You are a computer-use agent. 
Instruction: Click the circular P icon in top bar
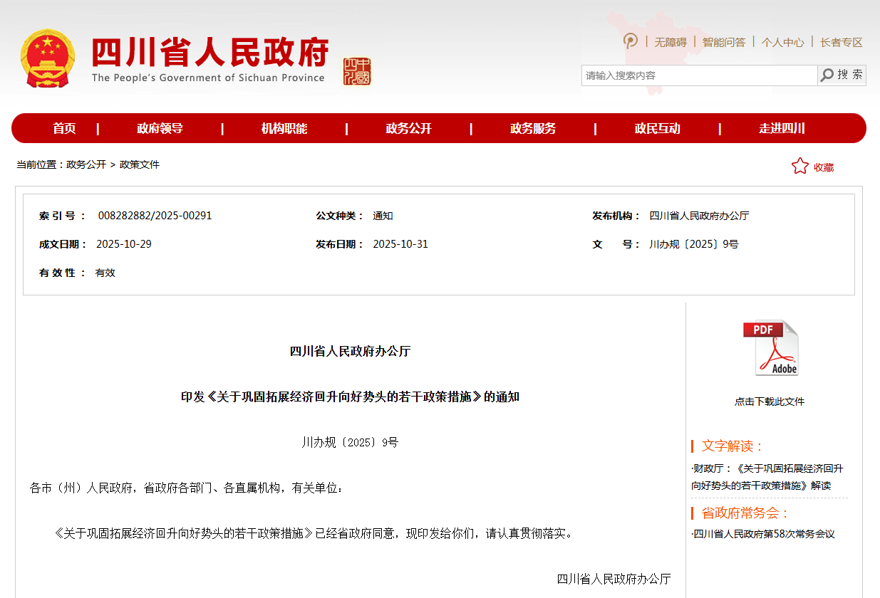[630, 41]
